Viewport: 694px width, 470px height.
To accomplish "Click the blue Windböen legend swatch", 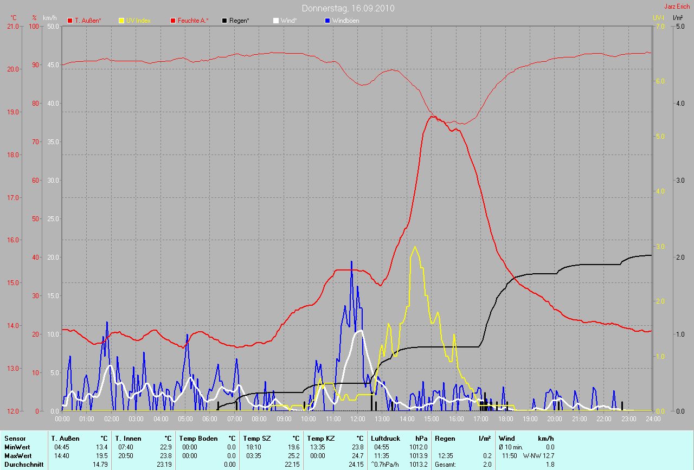I will tap(327, 21).
